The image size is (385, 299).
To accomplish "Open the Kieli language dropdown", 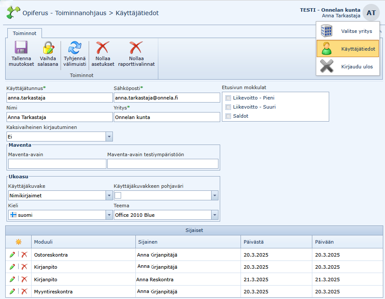I will point(109,215).
